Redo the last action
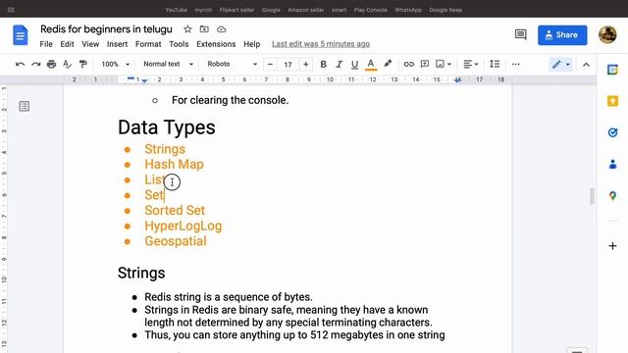Screen dimensions: 628x353 (x=36, y=64)
